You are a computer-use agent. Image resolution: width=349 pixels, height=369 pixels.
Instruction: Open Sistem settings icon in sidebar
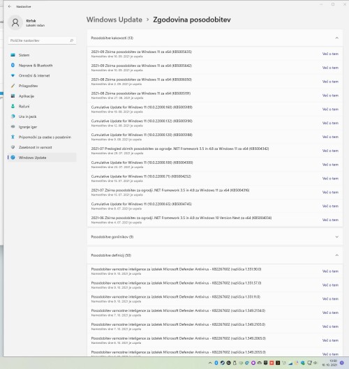13,55
